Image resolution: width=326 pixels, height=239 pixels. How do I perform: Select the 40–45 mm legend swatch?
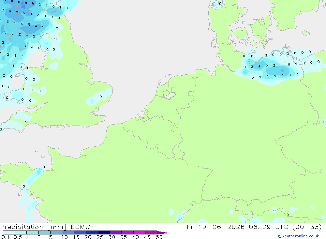pyautogui.click(x=139, y=232)
